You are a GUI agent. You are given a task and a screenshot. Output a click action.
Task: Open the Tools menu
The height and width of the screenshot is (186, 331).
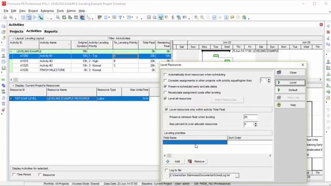[x=60, y=11]
